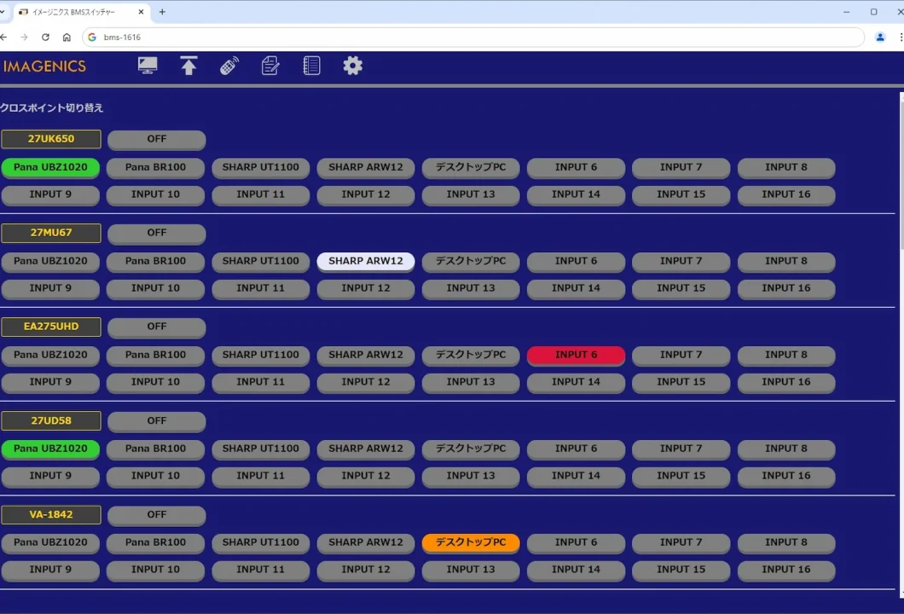The image size is (904, 614).
Task: Open the Chrome profile menu
Action: (880, 38)
